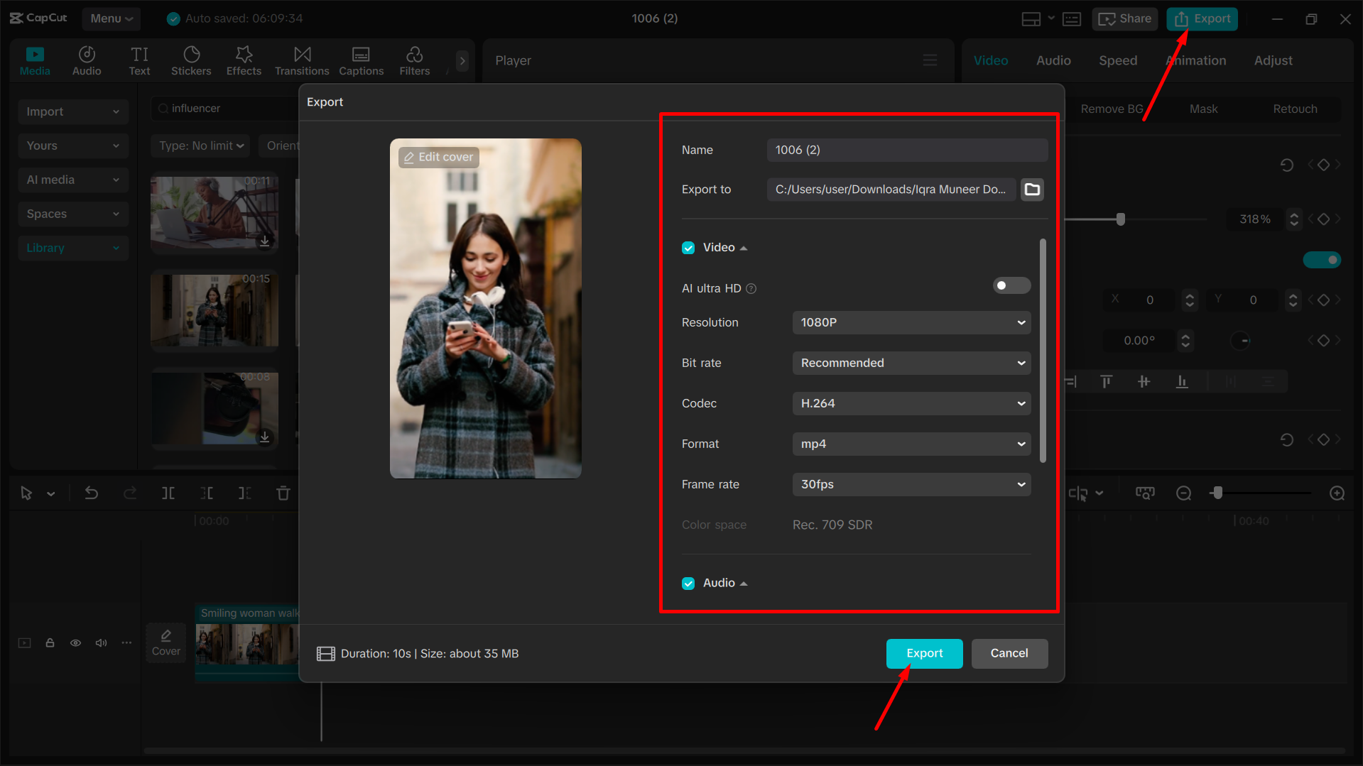Click Cancel to close the Export dialog
Viewport: 1363px width, 766px height.
[1009, 653]
